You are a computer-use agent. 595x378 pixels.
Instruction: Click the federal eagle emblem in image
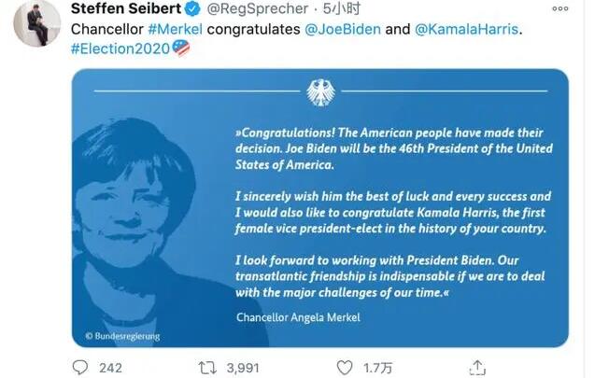click(x=320, y=91)
